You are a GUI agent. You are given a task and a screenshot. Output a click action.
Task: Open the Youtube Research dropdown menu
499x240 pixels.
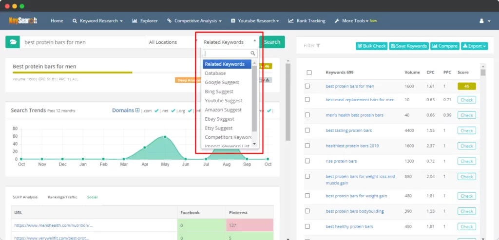255,21
